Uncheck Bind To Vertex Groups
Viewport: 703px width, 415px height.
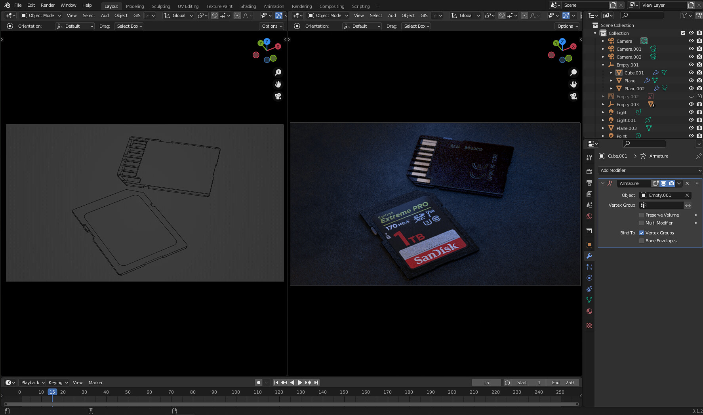pyautogui.click(x=642, y=233)
